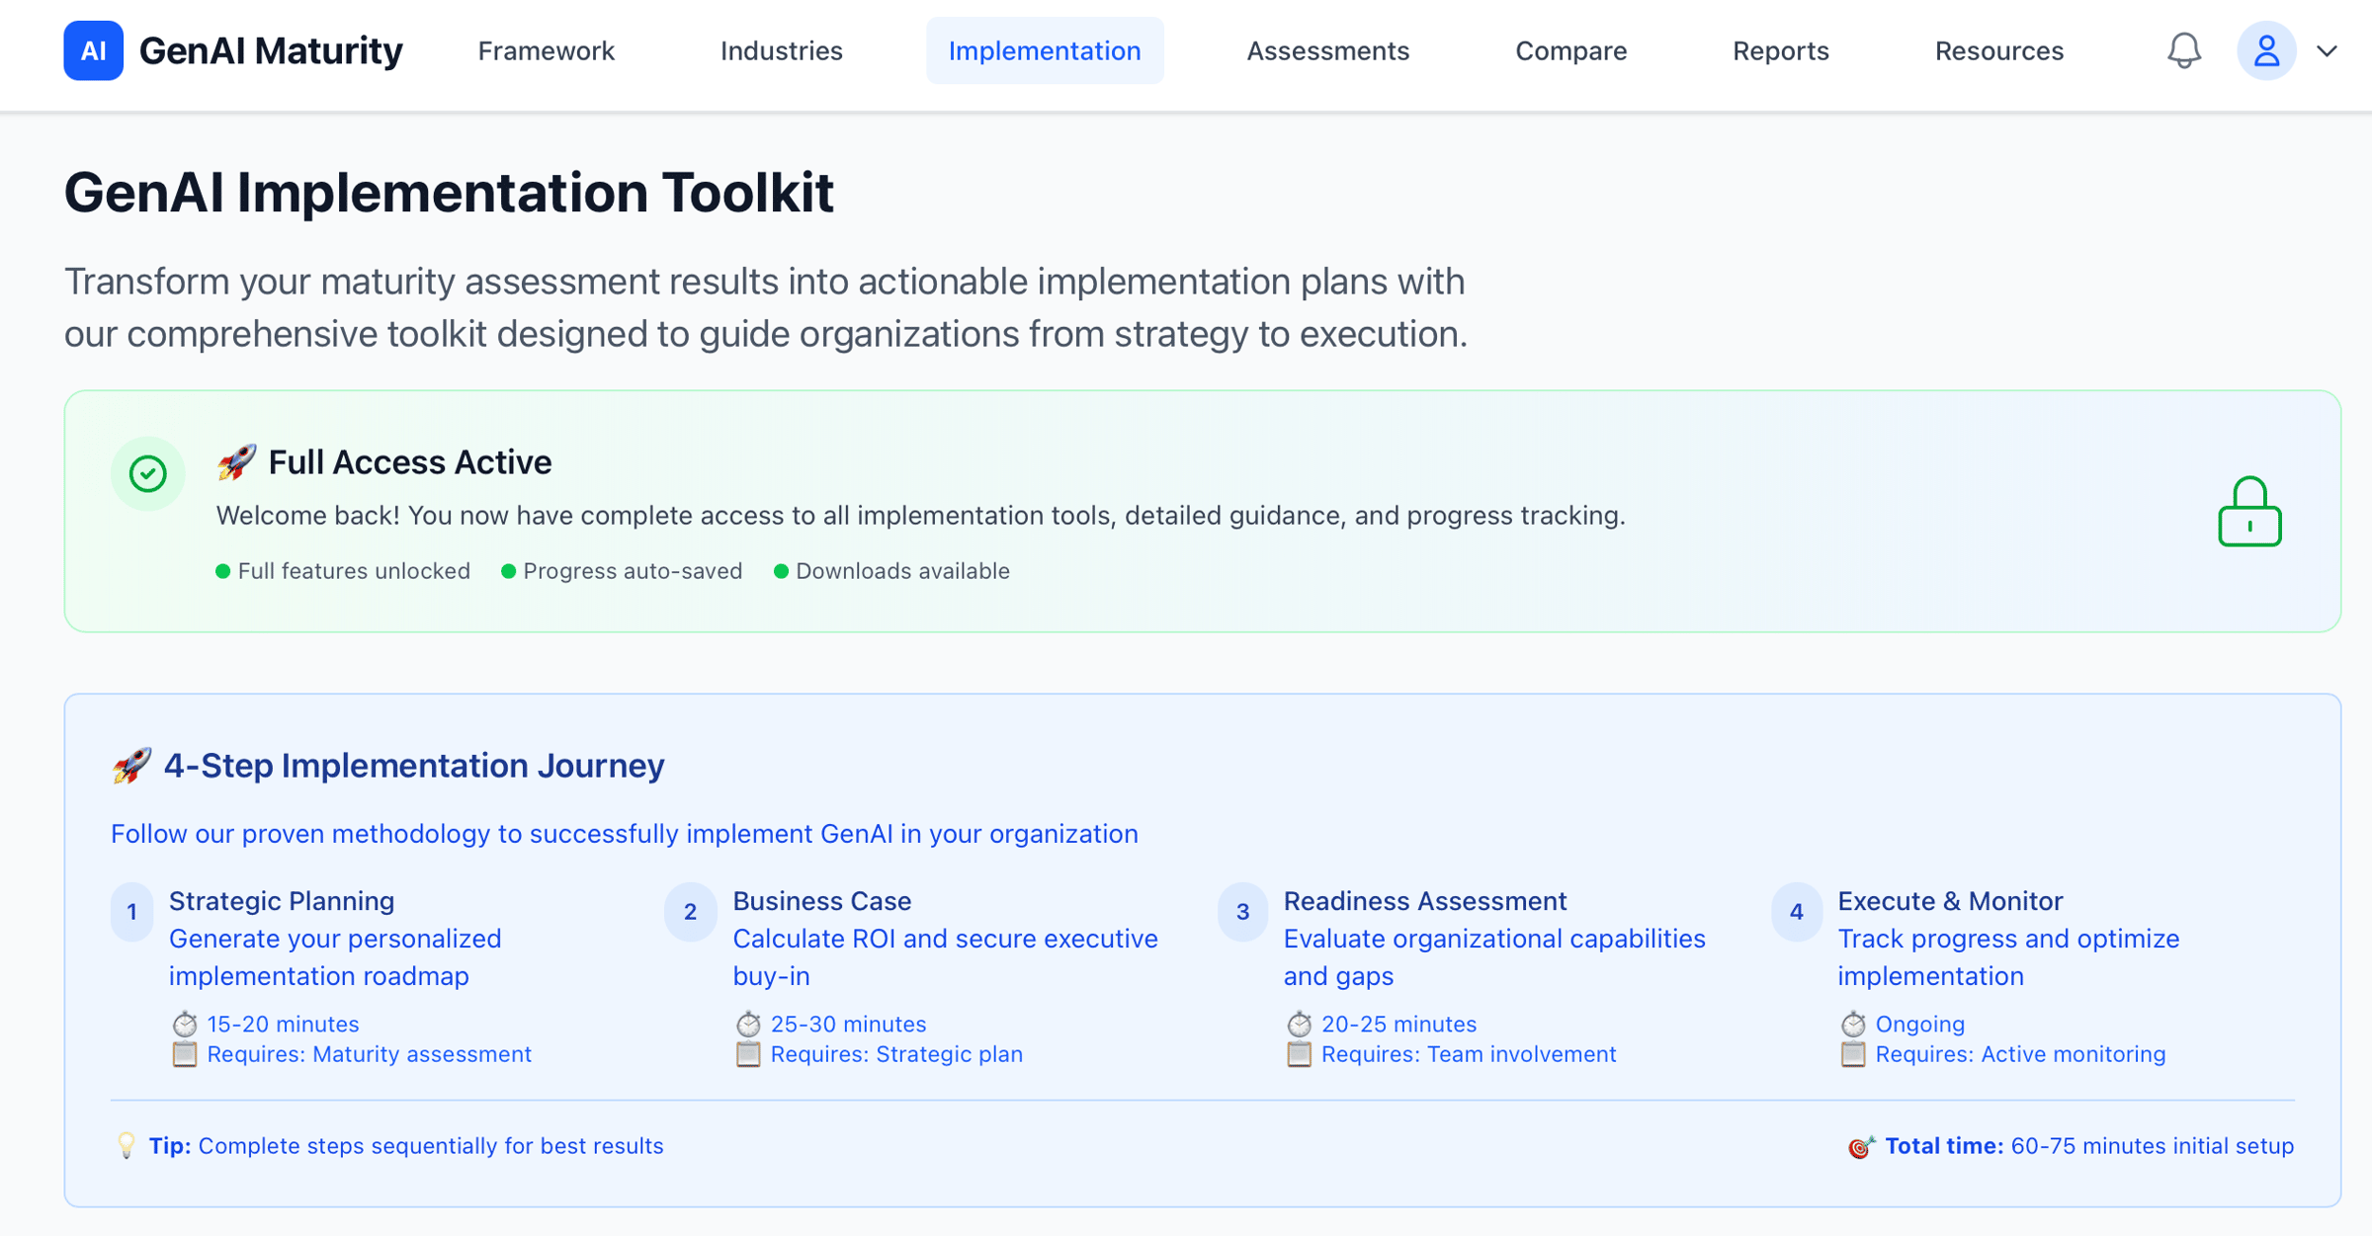Click the AI logo icon
Screen dimensions: 2372x1236
point(93,50)
